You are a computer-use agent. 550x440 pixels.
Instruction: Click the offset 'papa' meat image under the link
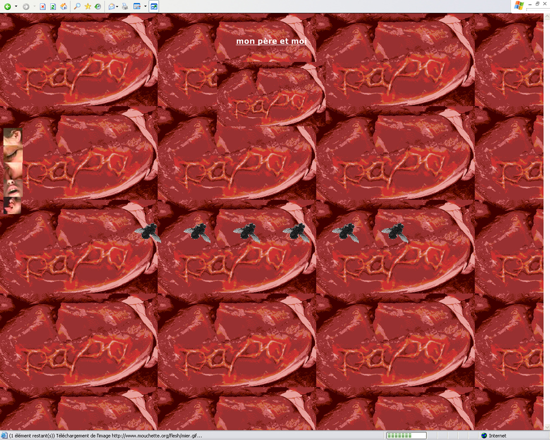[271, 94]
